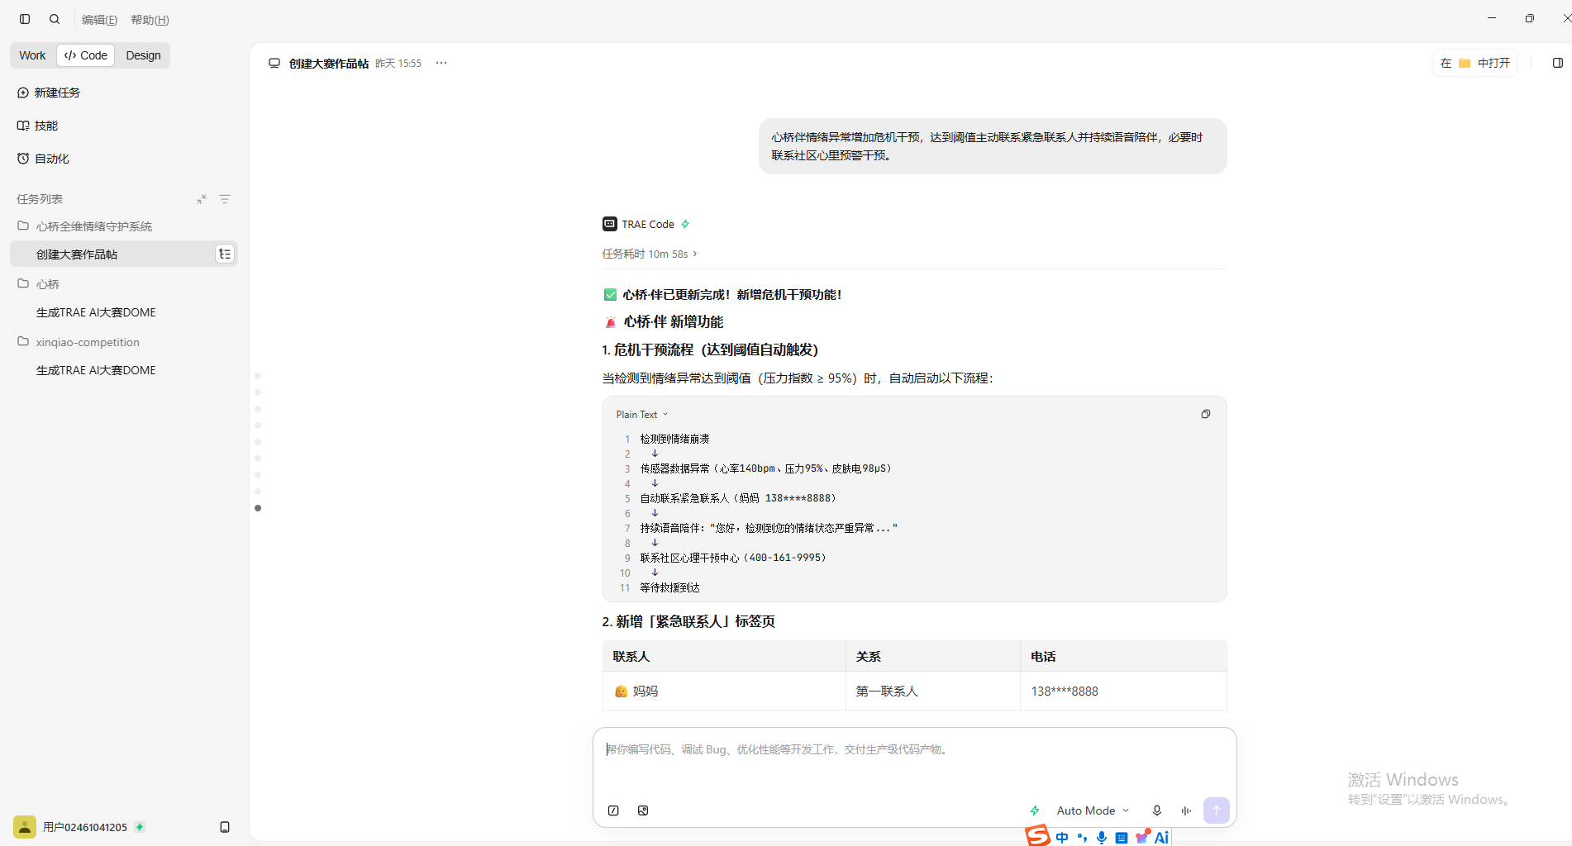Open slash commands icon in input box
The height and width of the screenshot is (846, 1572).
[x=613, y=810]
